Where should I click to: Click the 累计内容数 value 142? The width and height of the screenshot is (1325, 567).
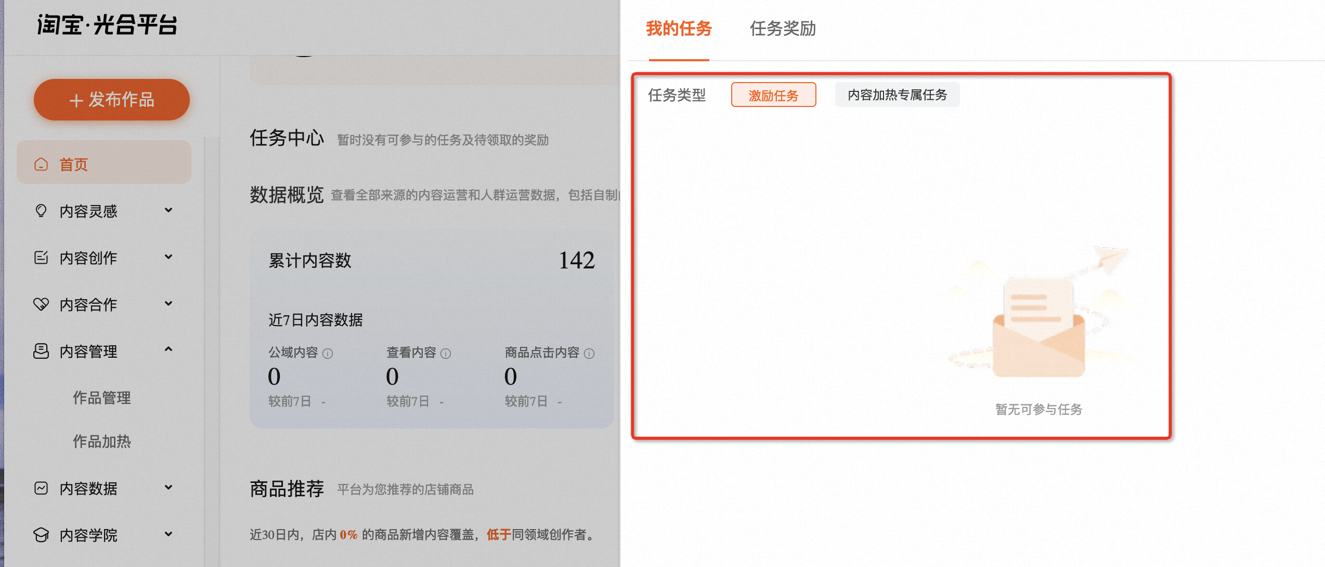point(577,261)
